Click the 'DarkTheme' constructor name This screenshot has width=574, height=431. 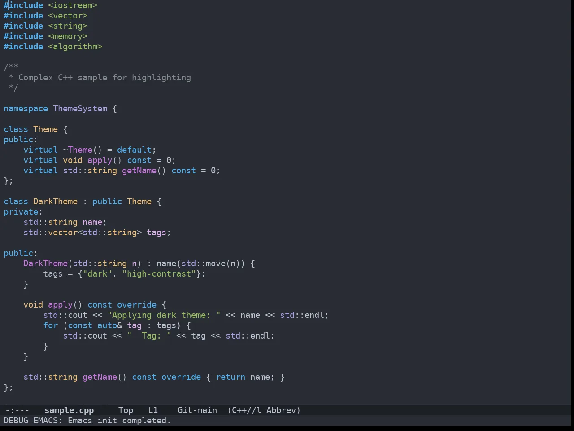[45, 264]
